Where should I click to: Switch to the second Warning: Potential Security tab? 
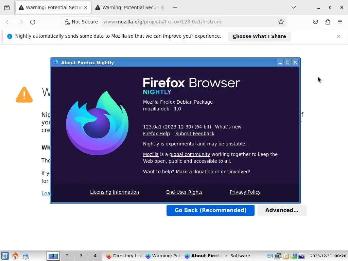pos(130,7)
